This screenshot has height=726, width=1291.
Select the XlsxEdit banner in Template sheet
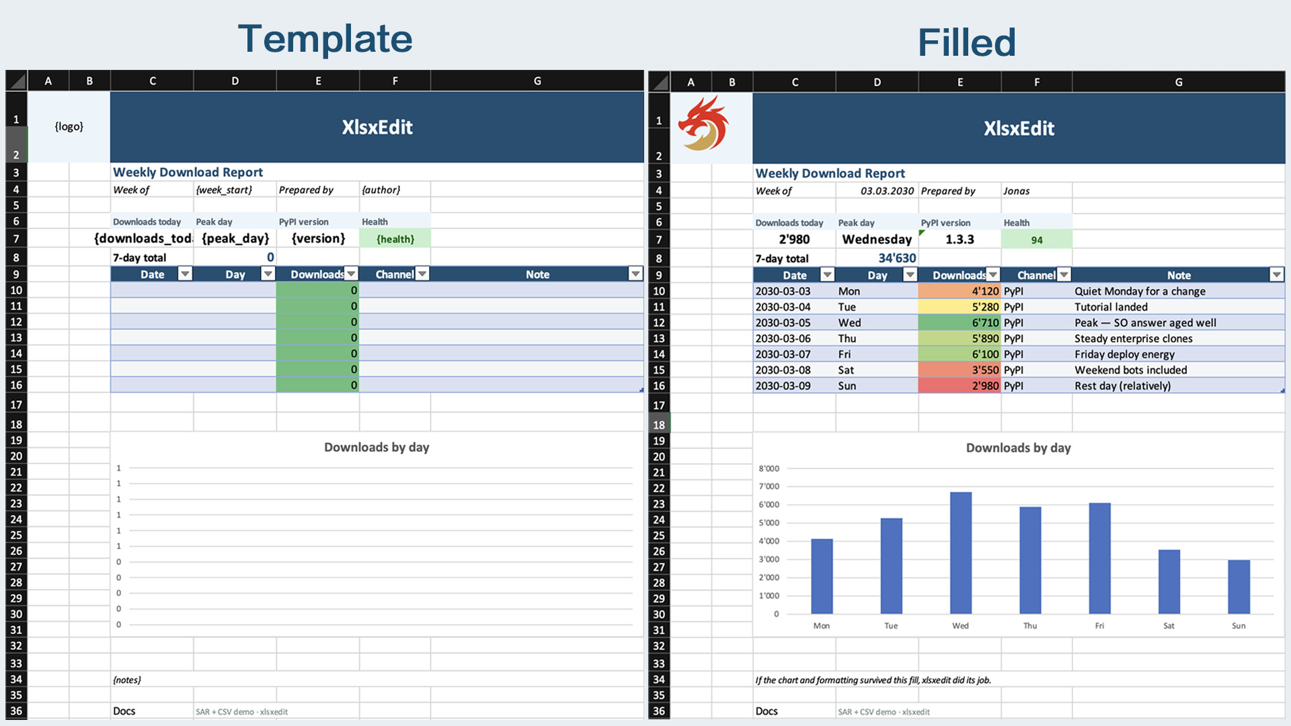377,127
